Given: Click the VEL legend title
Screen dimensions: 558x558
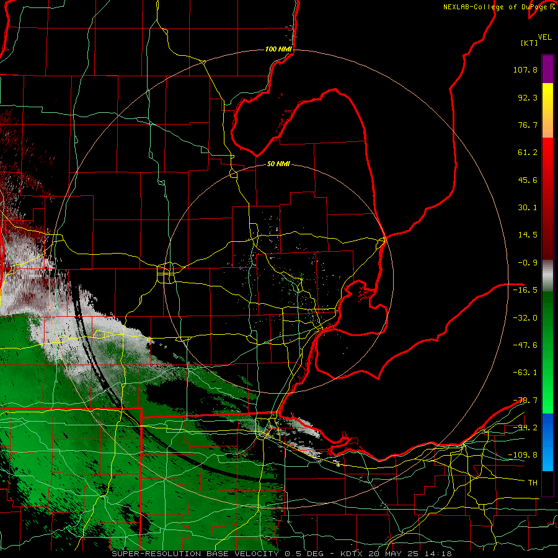Looking at the screenshot, I should click(x=544, y=37).
